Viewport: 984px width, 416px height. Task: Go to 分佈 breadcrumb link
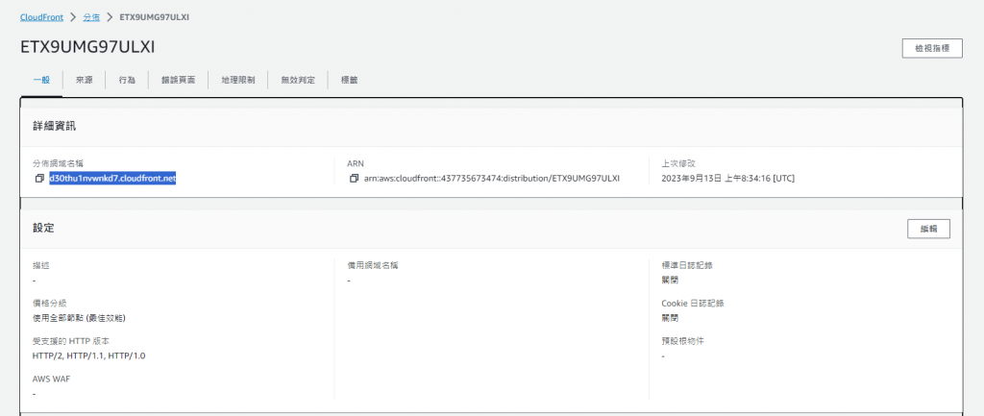coord(91,17)
